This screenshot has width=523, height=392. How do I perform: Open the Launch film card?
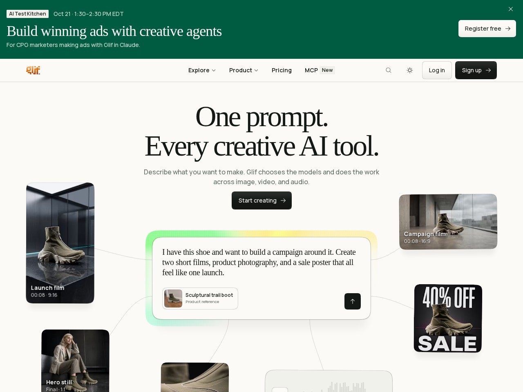pos(60,243)
